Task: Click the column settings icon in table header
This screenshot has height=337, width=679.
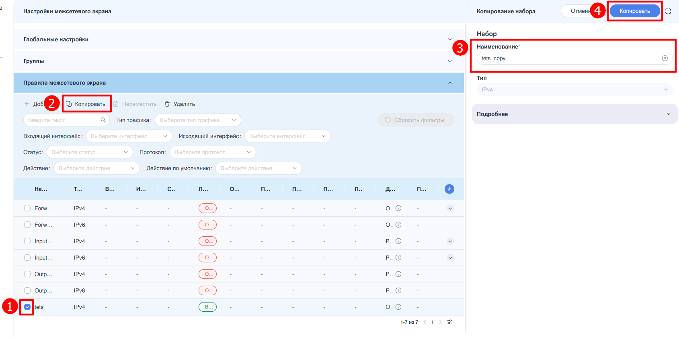Action: click(449, 189)
